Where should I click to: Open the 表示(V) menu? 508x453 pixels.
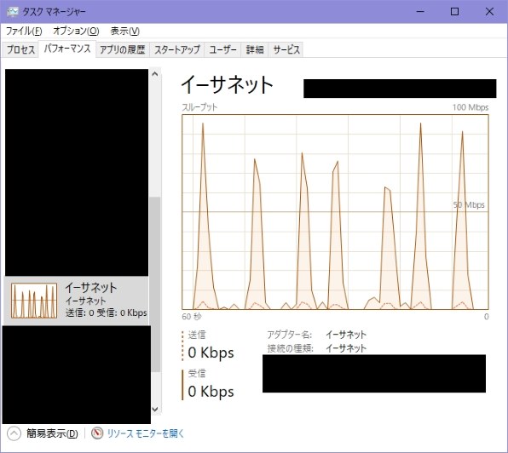(x=124, y=31)
